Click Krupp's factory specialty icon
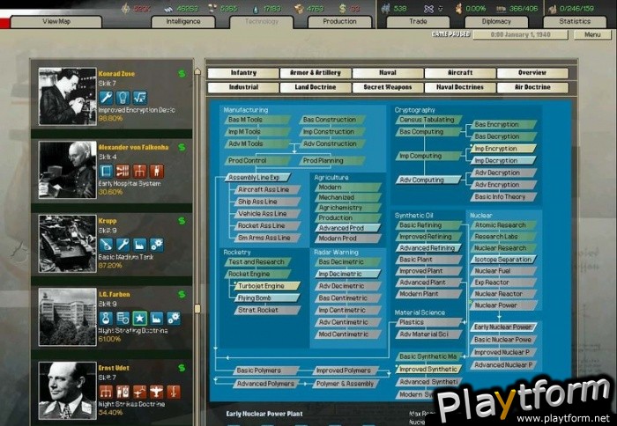Screen dimensions: 617x426 [139, 245]
